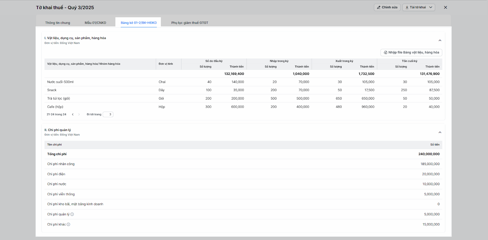488x240 pixels.
Task: Click the page number input field
Action: point(108,115)
